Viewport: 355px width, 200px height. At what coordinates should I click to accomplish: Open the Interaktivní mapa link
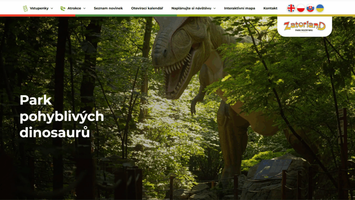(x=240, y=8)
